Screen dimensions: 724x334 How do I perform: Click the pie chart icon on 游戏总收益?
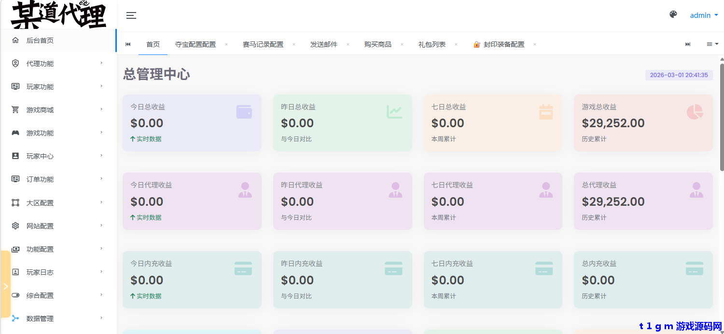click(x=695, y=112)
